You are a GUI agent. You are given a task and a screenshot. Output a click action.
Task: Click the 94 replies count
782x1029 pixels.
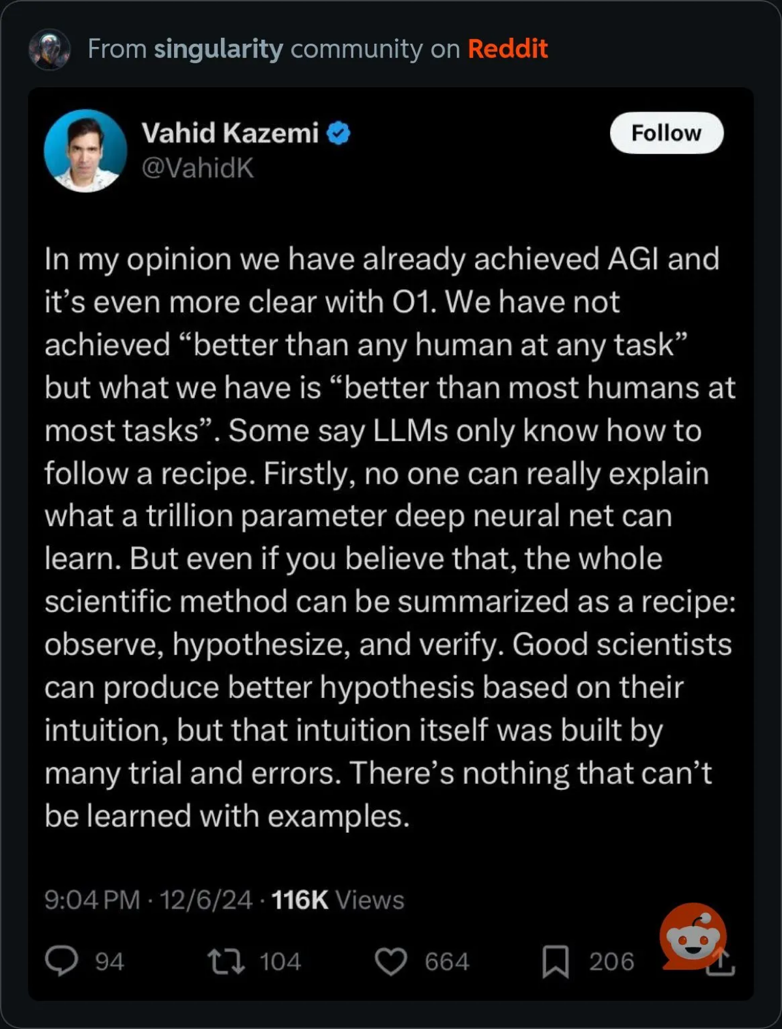(x=109, y=962)
